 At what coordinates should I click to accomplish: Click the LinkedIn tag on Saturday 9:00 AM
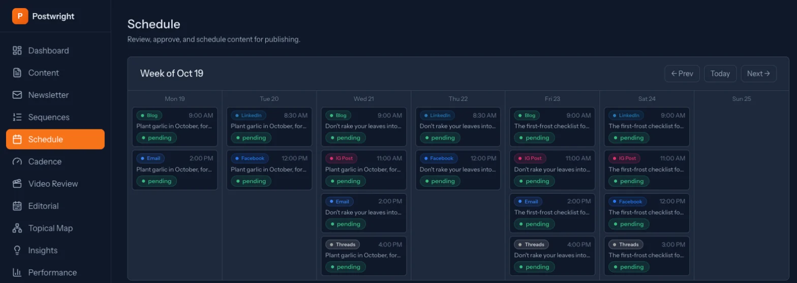626,116
